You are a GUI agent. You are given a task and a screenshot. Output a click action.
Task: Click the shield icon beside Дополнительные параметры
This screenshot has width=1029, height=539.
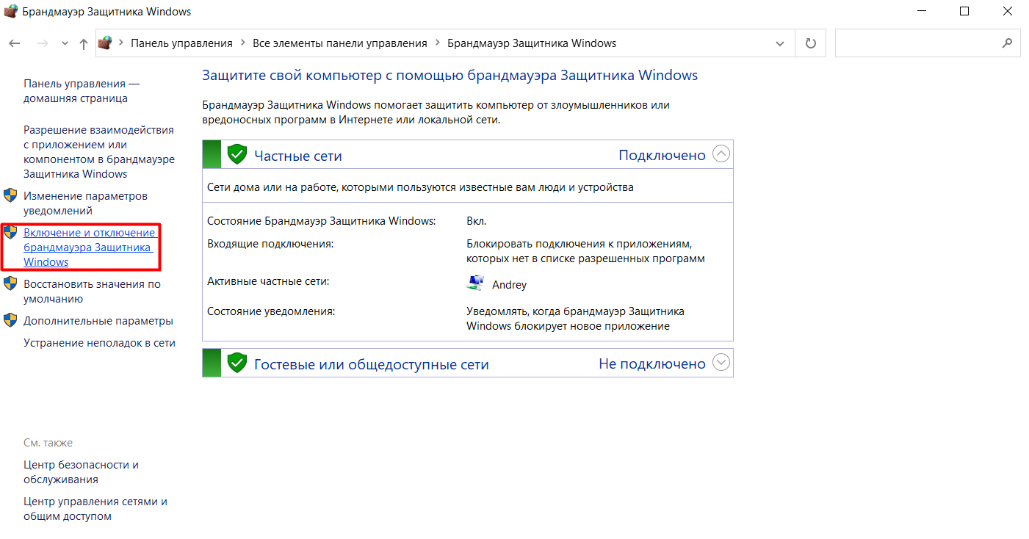coord(10,320)
